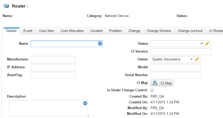Click the router icon in page header
Viewport: 223px width, 118px height.
(6, 6)
